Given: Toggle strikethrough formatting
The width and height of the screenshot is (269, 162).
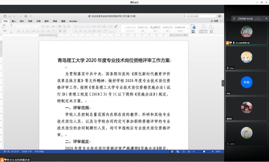Looking at the screenshot, I should (x=34, y=31).
